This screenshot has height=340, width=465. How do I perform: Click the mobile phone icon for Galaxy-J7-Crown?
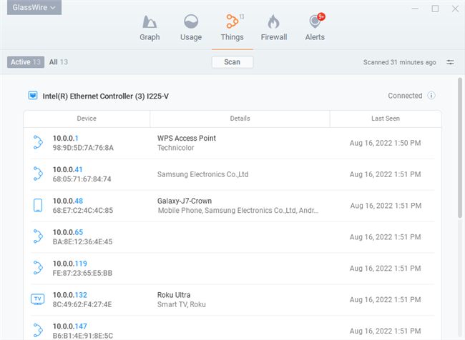(x=38, y=206)
